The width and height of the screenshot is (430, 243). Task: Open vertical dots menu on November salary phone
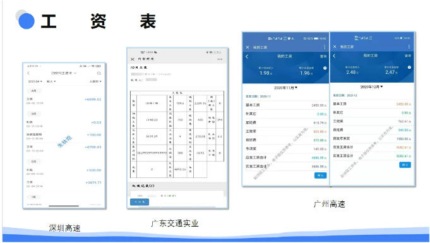325,47
